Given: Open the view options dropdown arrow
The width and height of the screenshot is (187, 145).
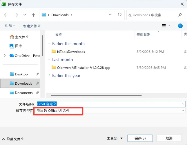Looking at the screenshot, I should point(169,26).
